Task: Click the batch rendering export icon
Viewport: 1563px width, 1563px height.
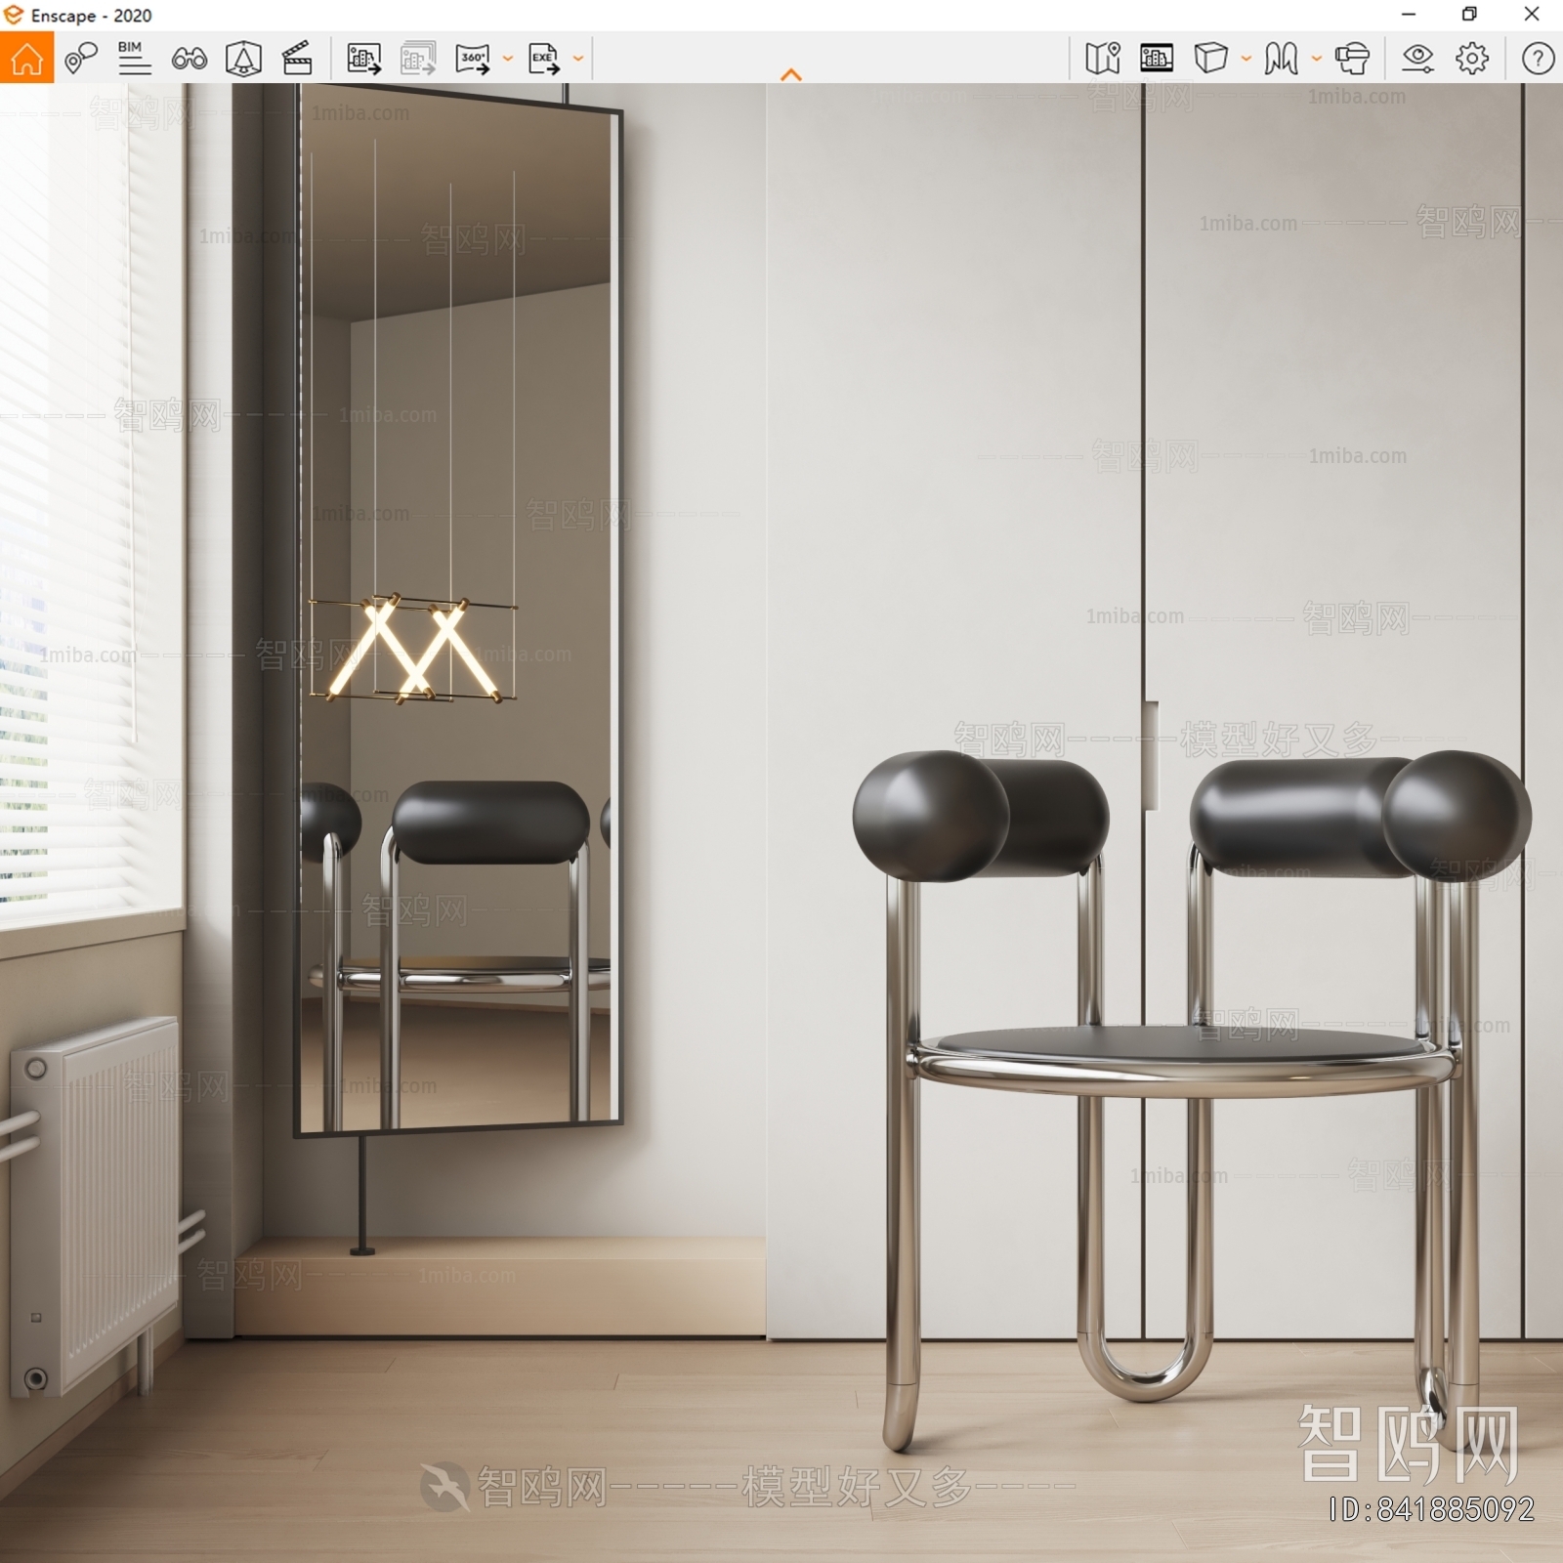Action: pyautogui.click(x=418, y=59)
